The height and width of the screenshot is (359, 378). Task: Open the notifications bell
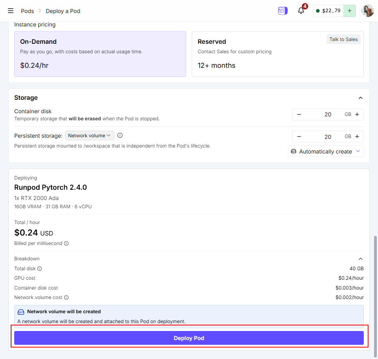click(x=301, y=11)
